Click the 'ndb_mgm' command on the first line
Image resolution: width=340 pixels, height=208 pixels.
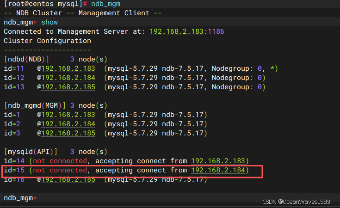click(x=105, y=4)
